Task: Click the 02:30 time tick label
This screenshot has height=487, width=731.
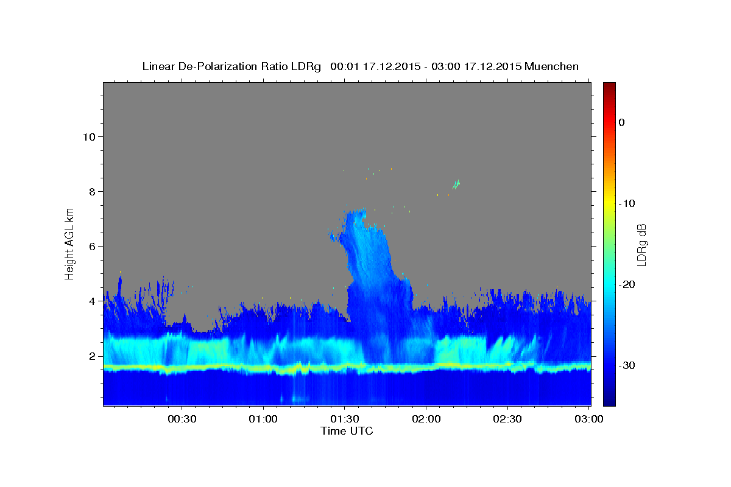Action: (507, 419)
